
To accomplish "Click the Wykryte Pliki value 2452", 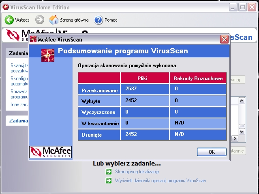I will point(131,100).
